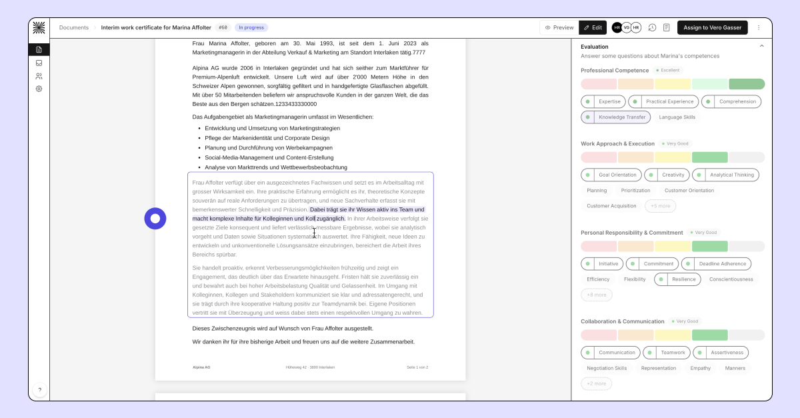
Task: Switch to Preview mode
Action: (x=559, y=27)
